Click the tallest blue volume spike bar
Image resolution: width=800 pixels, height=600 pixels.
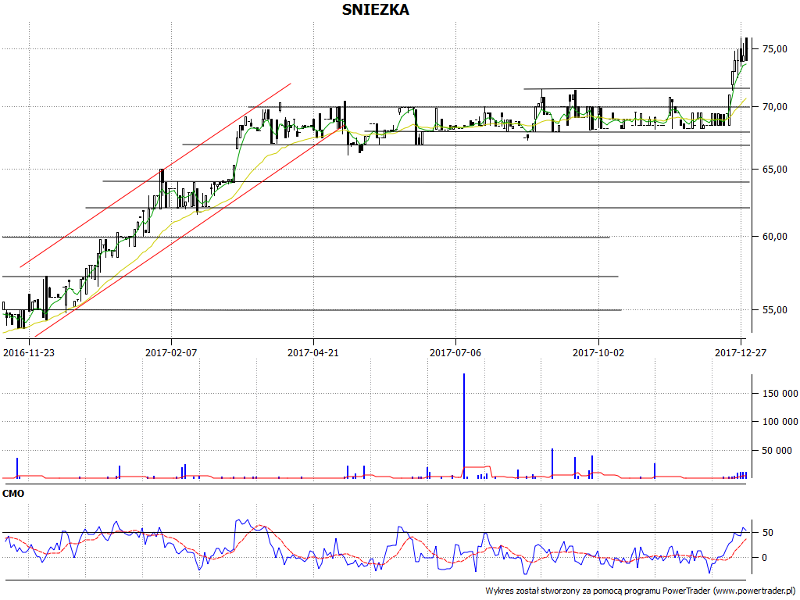click(464, 426)
